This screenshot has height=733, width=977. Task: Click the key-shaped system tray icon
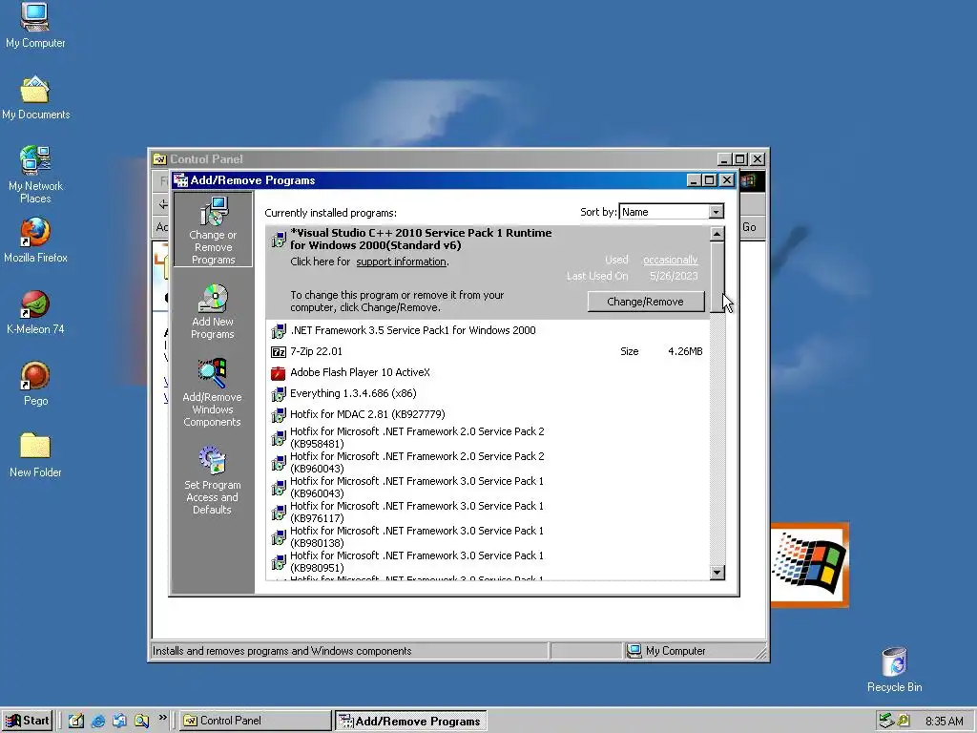(x=903, y=722)
